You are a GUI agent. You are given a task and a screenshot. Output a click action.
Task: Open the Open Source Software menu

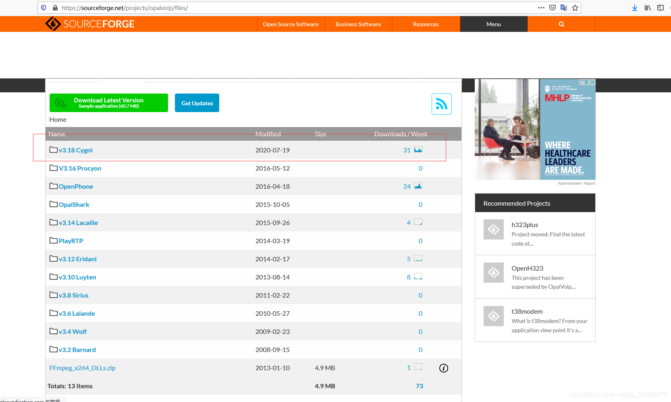click(x=291, y=24)
